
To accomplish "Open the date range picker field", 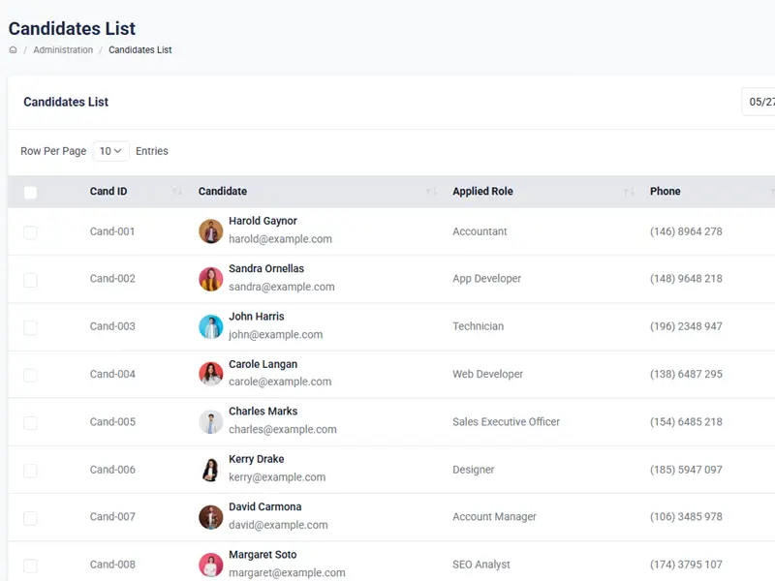I will [759, 102].
